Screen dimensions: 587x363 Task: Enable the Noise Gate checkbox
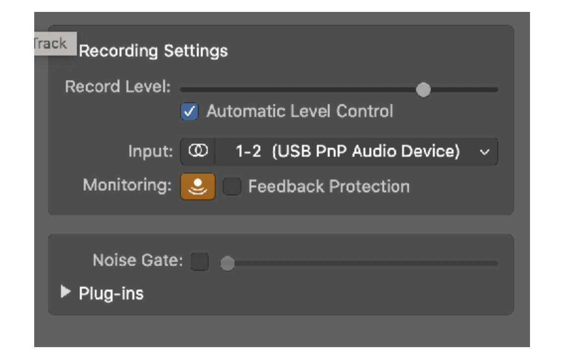(200, 261)
